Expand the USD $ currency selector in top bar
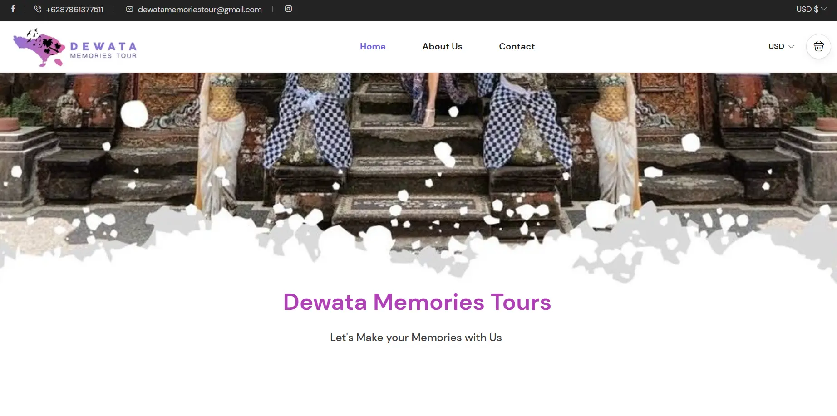Image resolution: width=837 pixels, height=416 pixels. point(812,9)
